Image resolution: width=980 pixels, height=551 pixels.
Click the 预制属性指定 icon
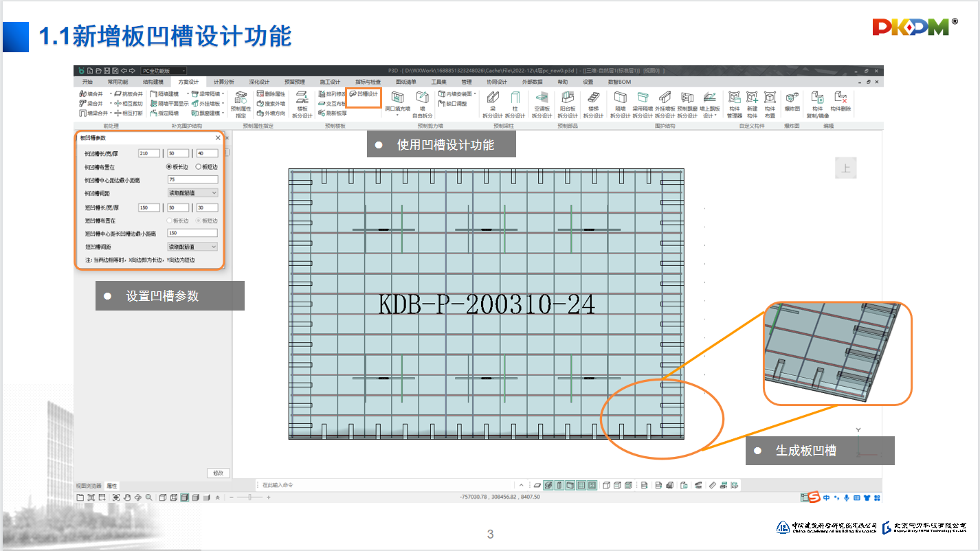241,104
